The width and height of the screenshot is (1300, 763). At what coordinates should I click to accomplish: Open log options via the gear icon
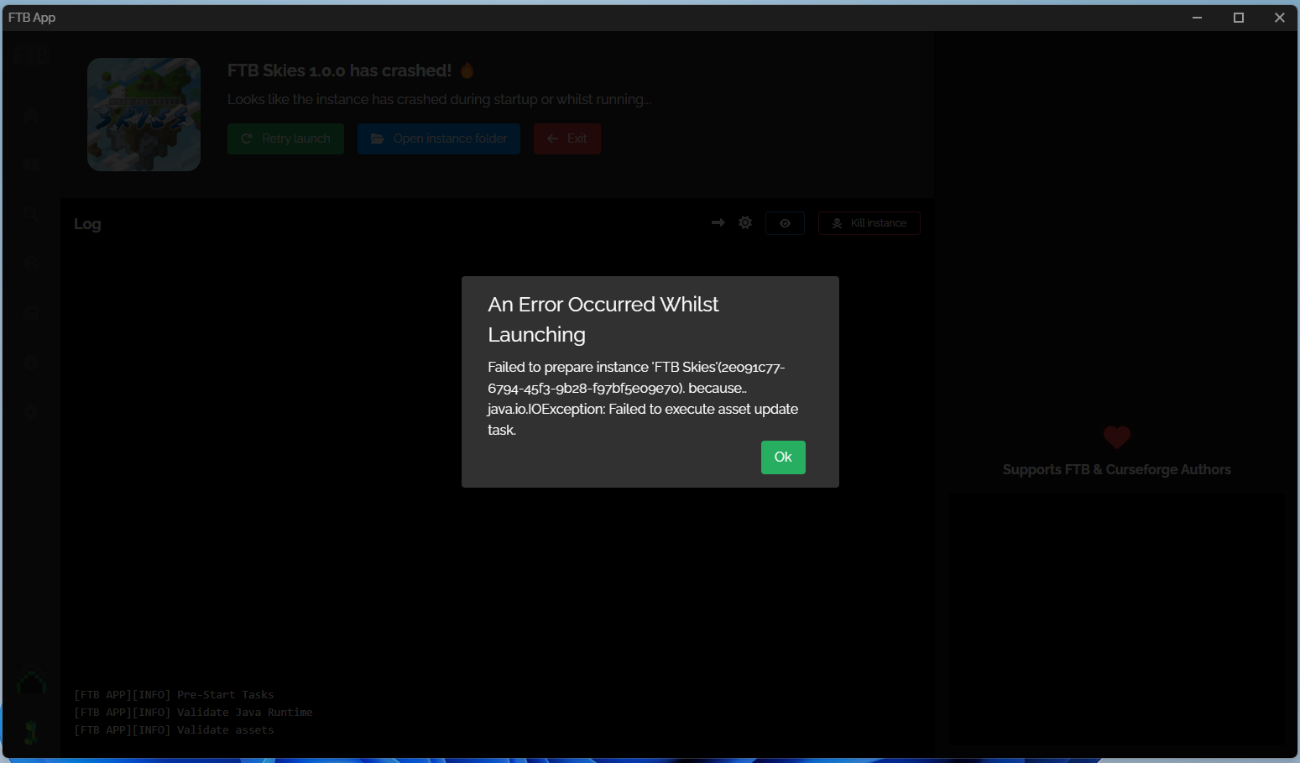pos(745,222)
